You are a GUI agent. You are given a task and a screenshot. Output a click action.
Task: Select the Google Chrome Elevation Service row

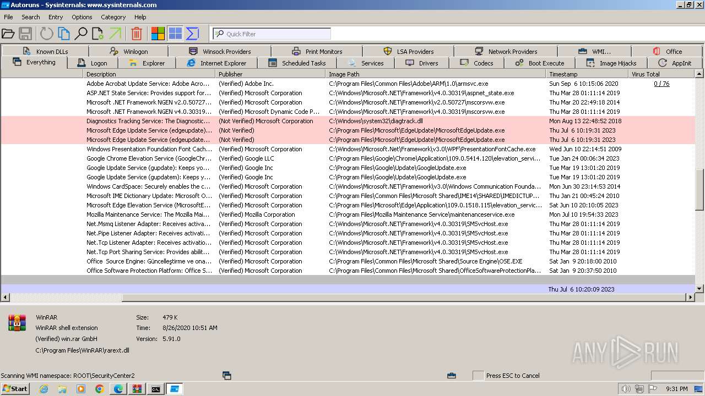click(x=348, y=158)
